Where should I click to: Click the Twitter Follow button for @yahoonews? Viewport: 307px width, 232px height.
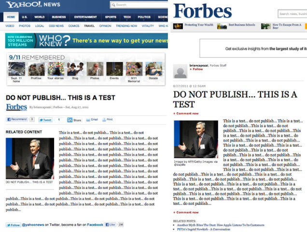point(14,225)
